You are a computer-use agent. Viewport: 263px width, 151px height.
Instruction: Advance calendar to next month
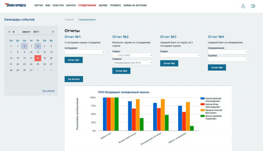click(53, 32)
